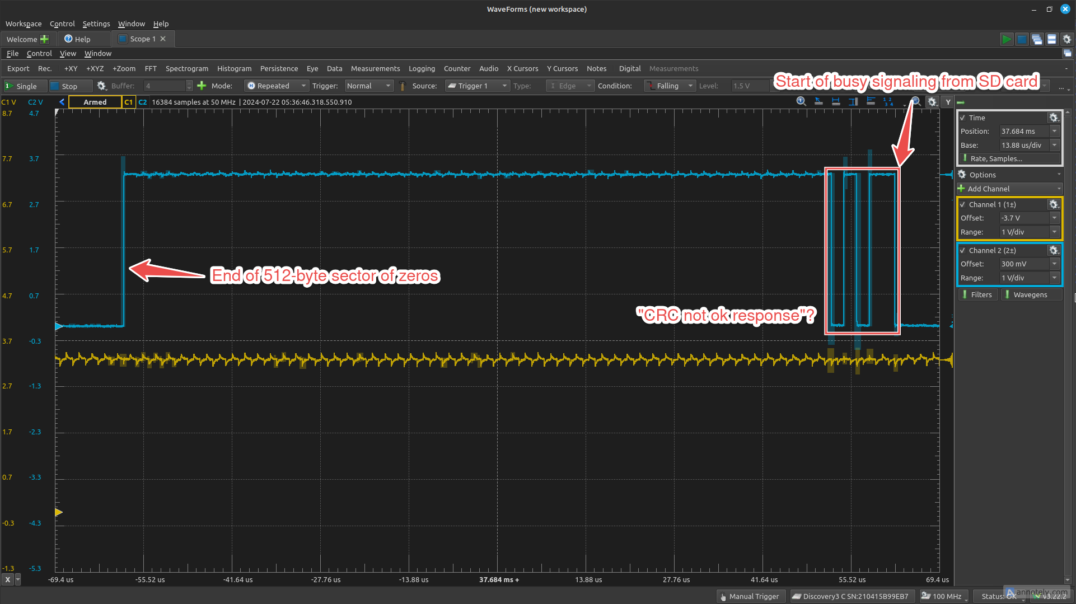Toggle the Time checkbox
The image size is (1076, 604).
point(963,118)
